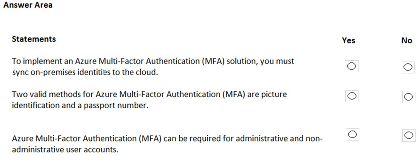Click the line 'identification and a passport number'
The width and height of the screenshot is (418, 160).
[80, 105]
